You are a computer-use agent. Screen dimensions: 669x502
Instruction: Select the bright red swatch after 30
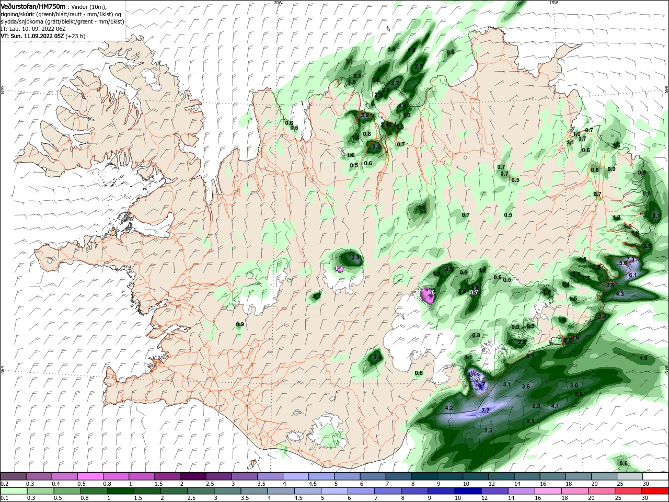655,491
